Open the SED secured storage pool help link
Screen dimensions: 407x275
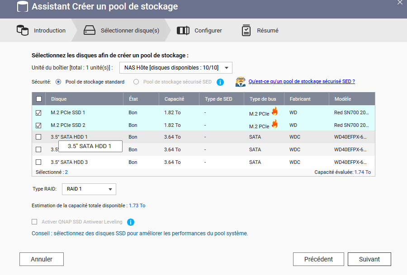(x=301, y=81)
